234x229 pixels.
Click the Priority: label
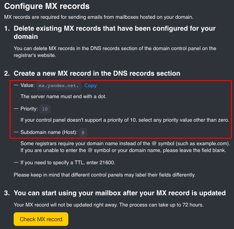[29, 109]
